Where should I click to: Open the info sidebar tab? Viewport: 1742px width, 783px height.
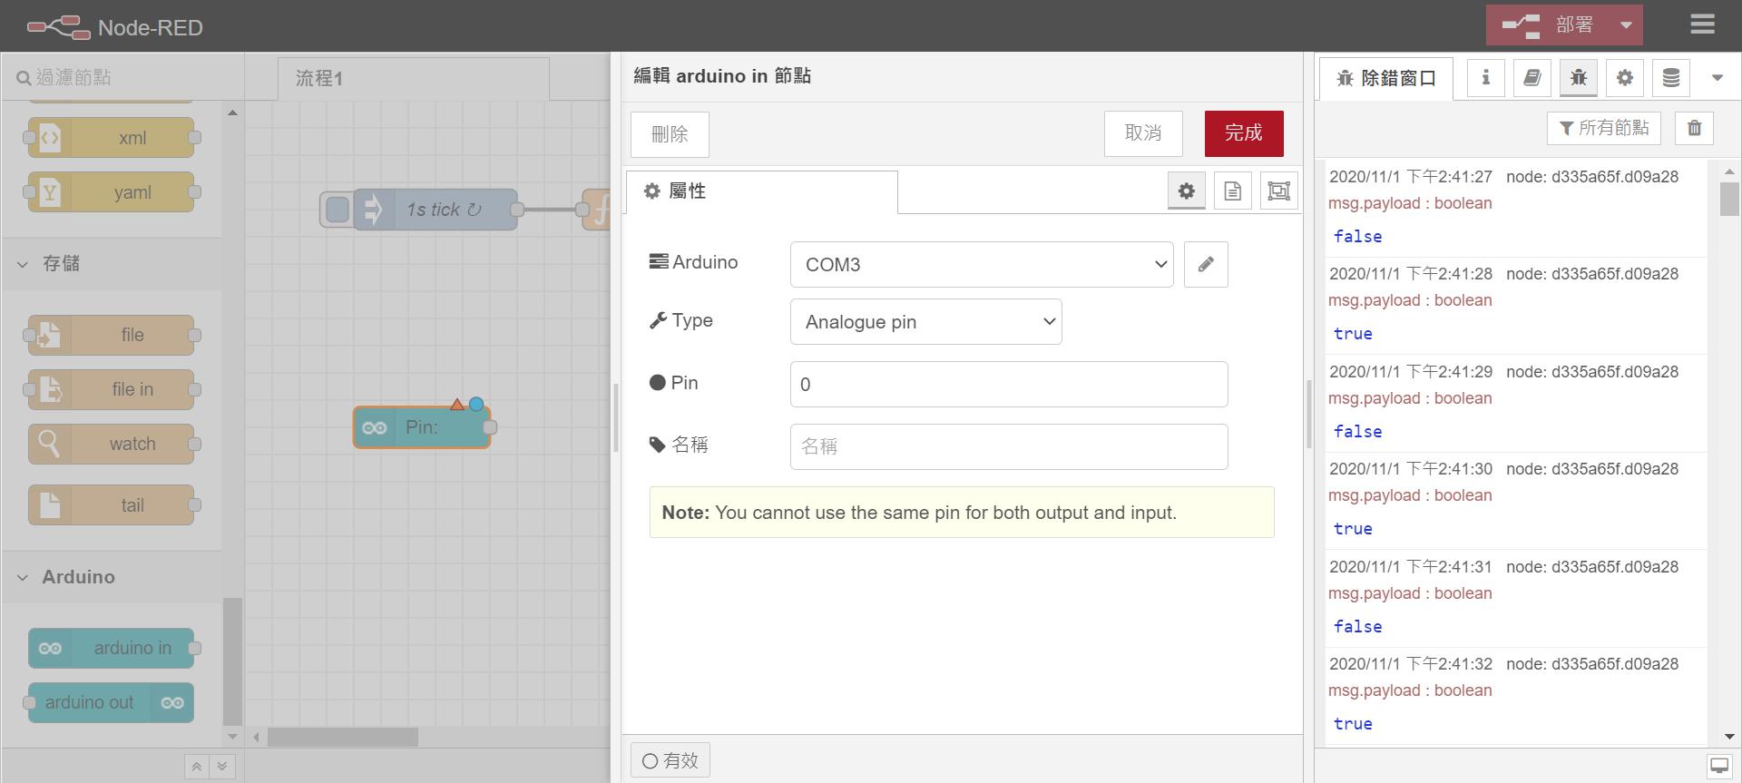pos(1485,78)
